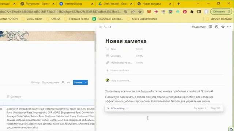Viewport: 234px width, 131px height.
Task: Click the comment user avatar
Action: coord(107,80)
